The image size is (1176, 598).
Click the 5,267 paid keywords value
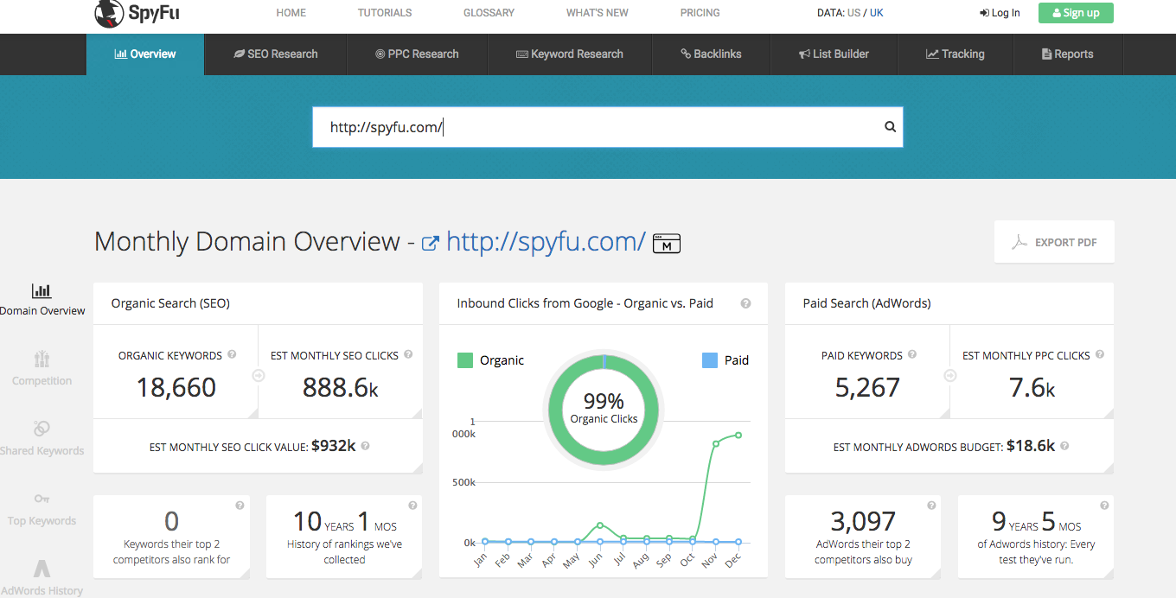coord(867,387)
